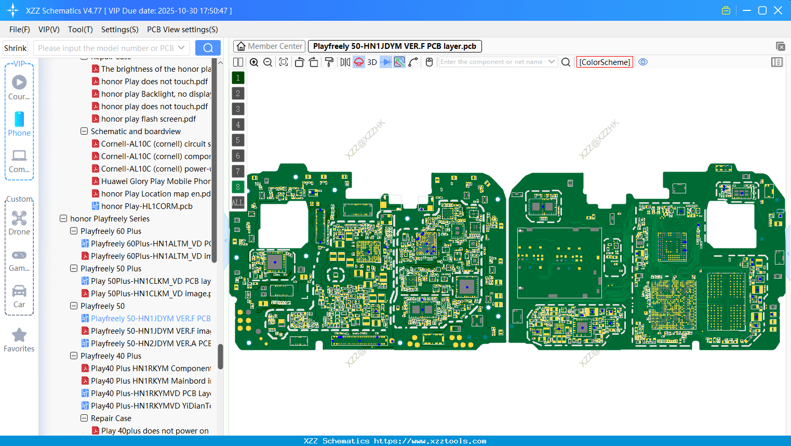
Task: Rotate the board counterclockwise
Action: pyautogui.click(x=299, y=62)
